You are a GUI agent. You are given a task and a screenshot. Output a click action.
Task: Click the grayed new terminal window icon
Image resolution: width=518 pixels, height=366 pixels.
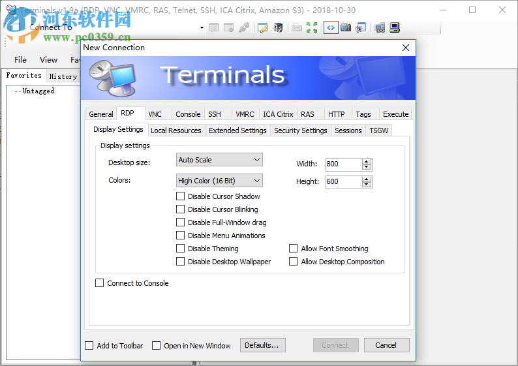[228, 28]
